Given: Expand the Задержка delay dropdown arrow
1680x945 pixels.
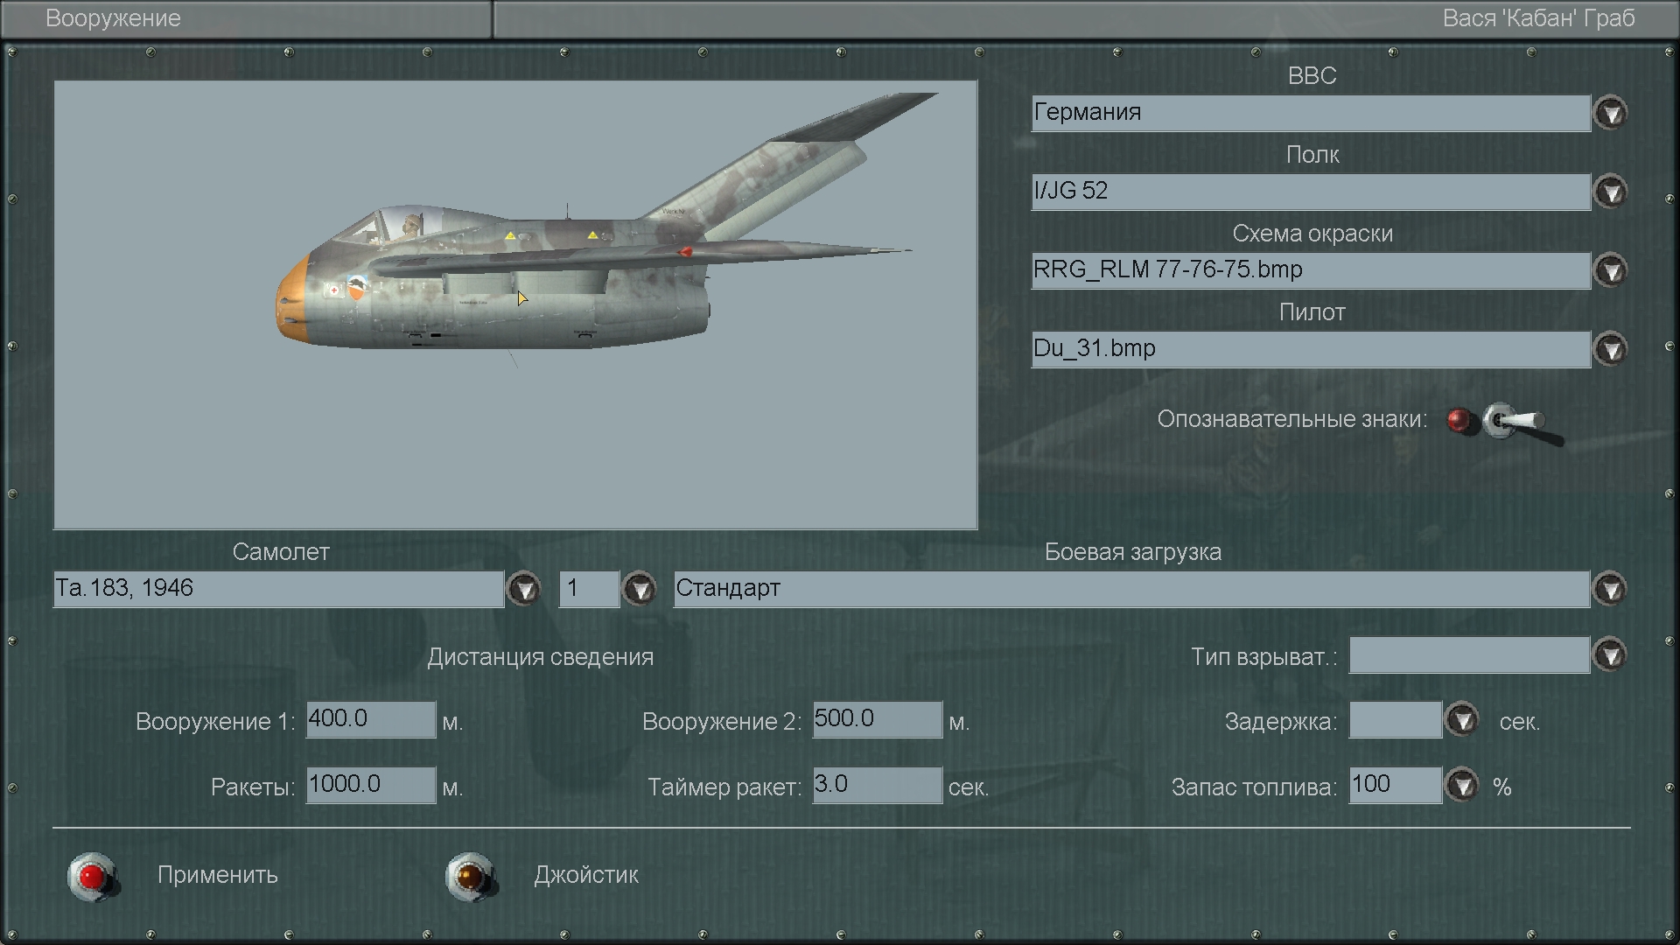Looking at the screenshot, I should [1462, 720].
